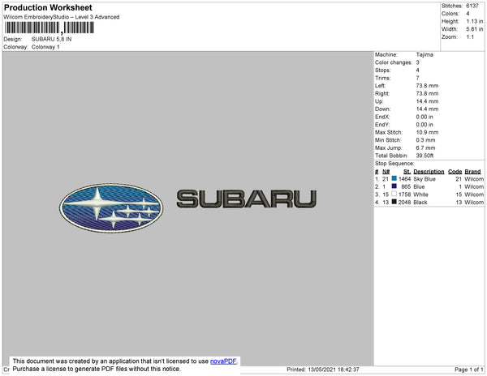Click the Sky Blue color swatch
The width and height of the screenshot is (487, 376).
(x=394, y=178)
